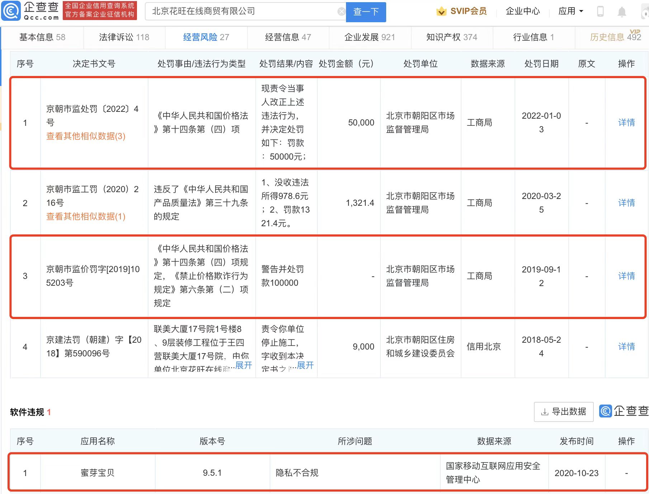Screen dimensions: 649x494
Task: Click the 导出数据 download button
Action: 564,412
